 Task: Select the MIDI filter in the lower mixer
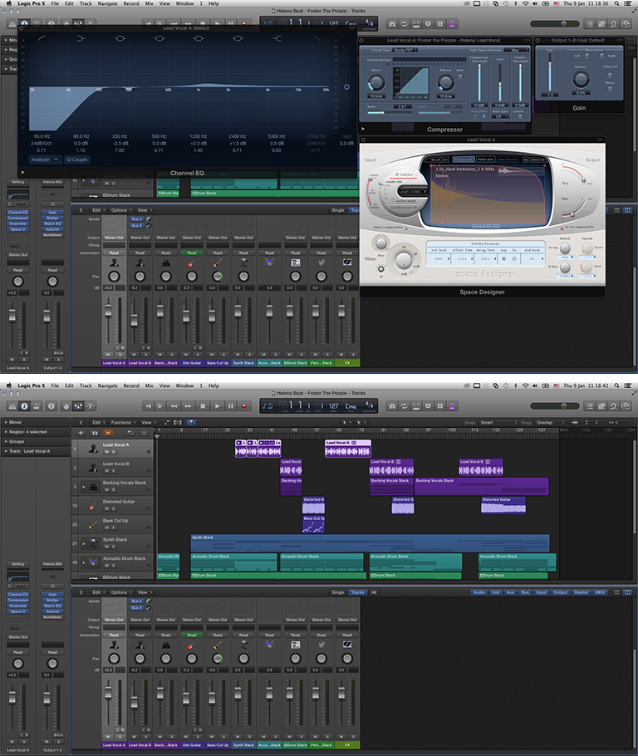600,592
